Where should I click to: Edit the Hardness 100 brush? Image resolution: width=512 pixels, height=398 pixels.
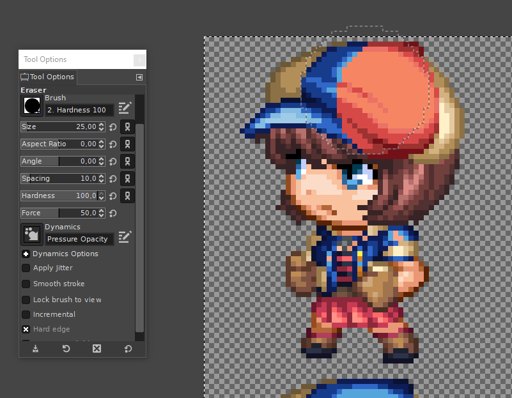tap(125, 108)
